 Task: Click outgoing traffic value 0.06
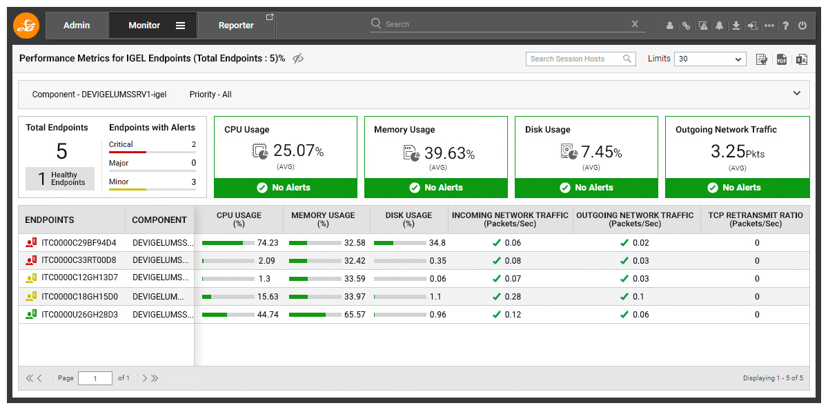(641, 315)
